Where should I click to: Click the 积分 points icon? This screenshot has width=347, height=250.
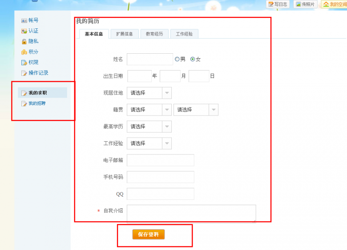click(24, 52)
